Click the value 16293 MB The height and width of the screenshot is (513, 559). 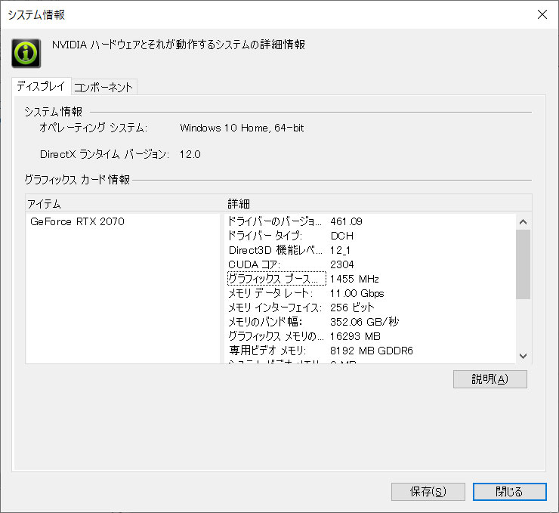pos(356,336)
